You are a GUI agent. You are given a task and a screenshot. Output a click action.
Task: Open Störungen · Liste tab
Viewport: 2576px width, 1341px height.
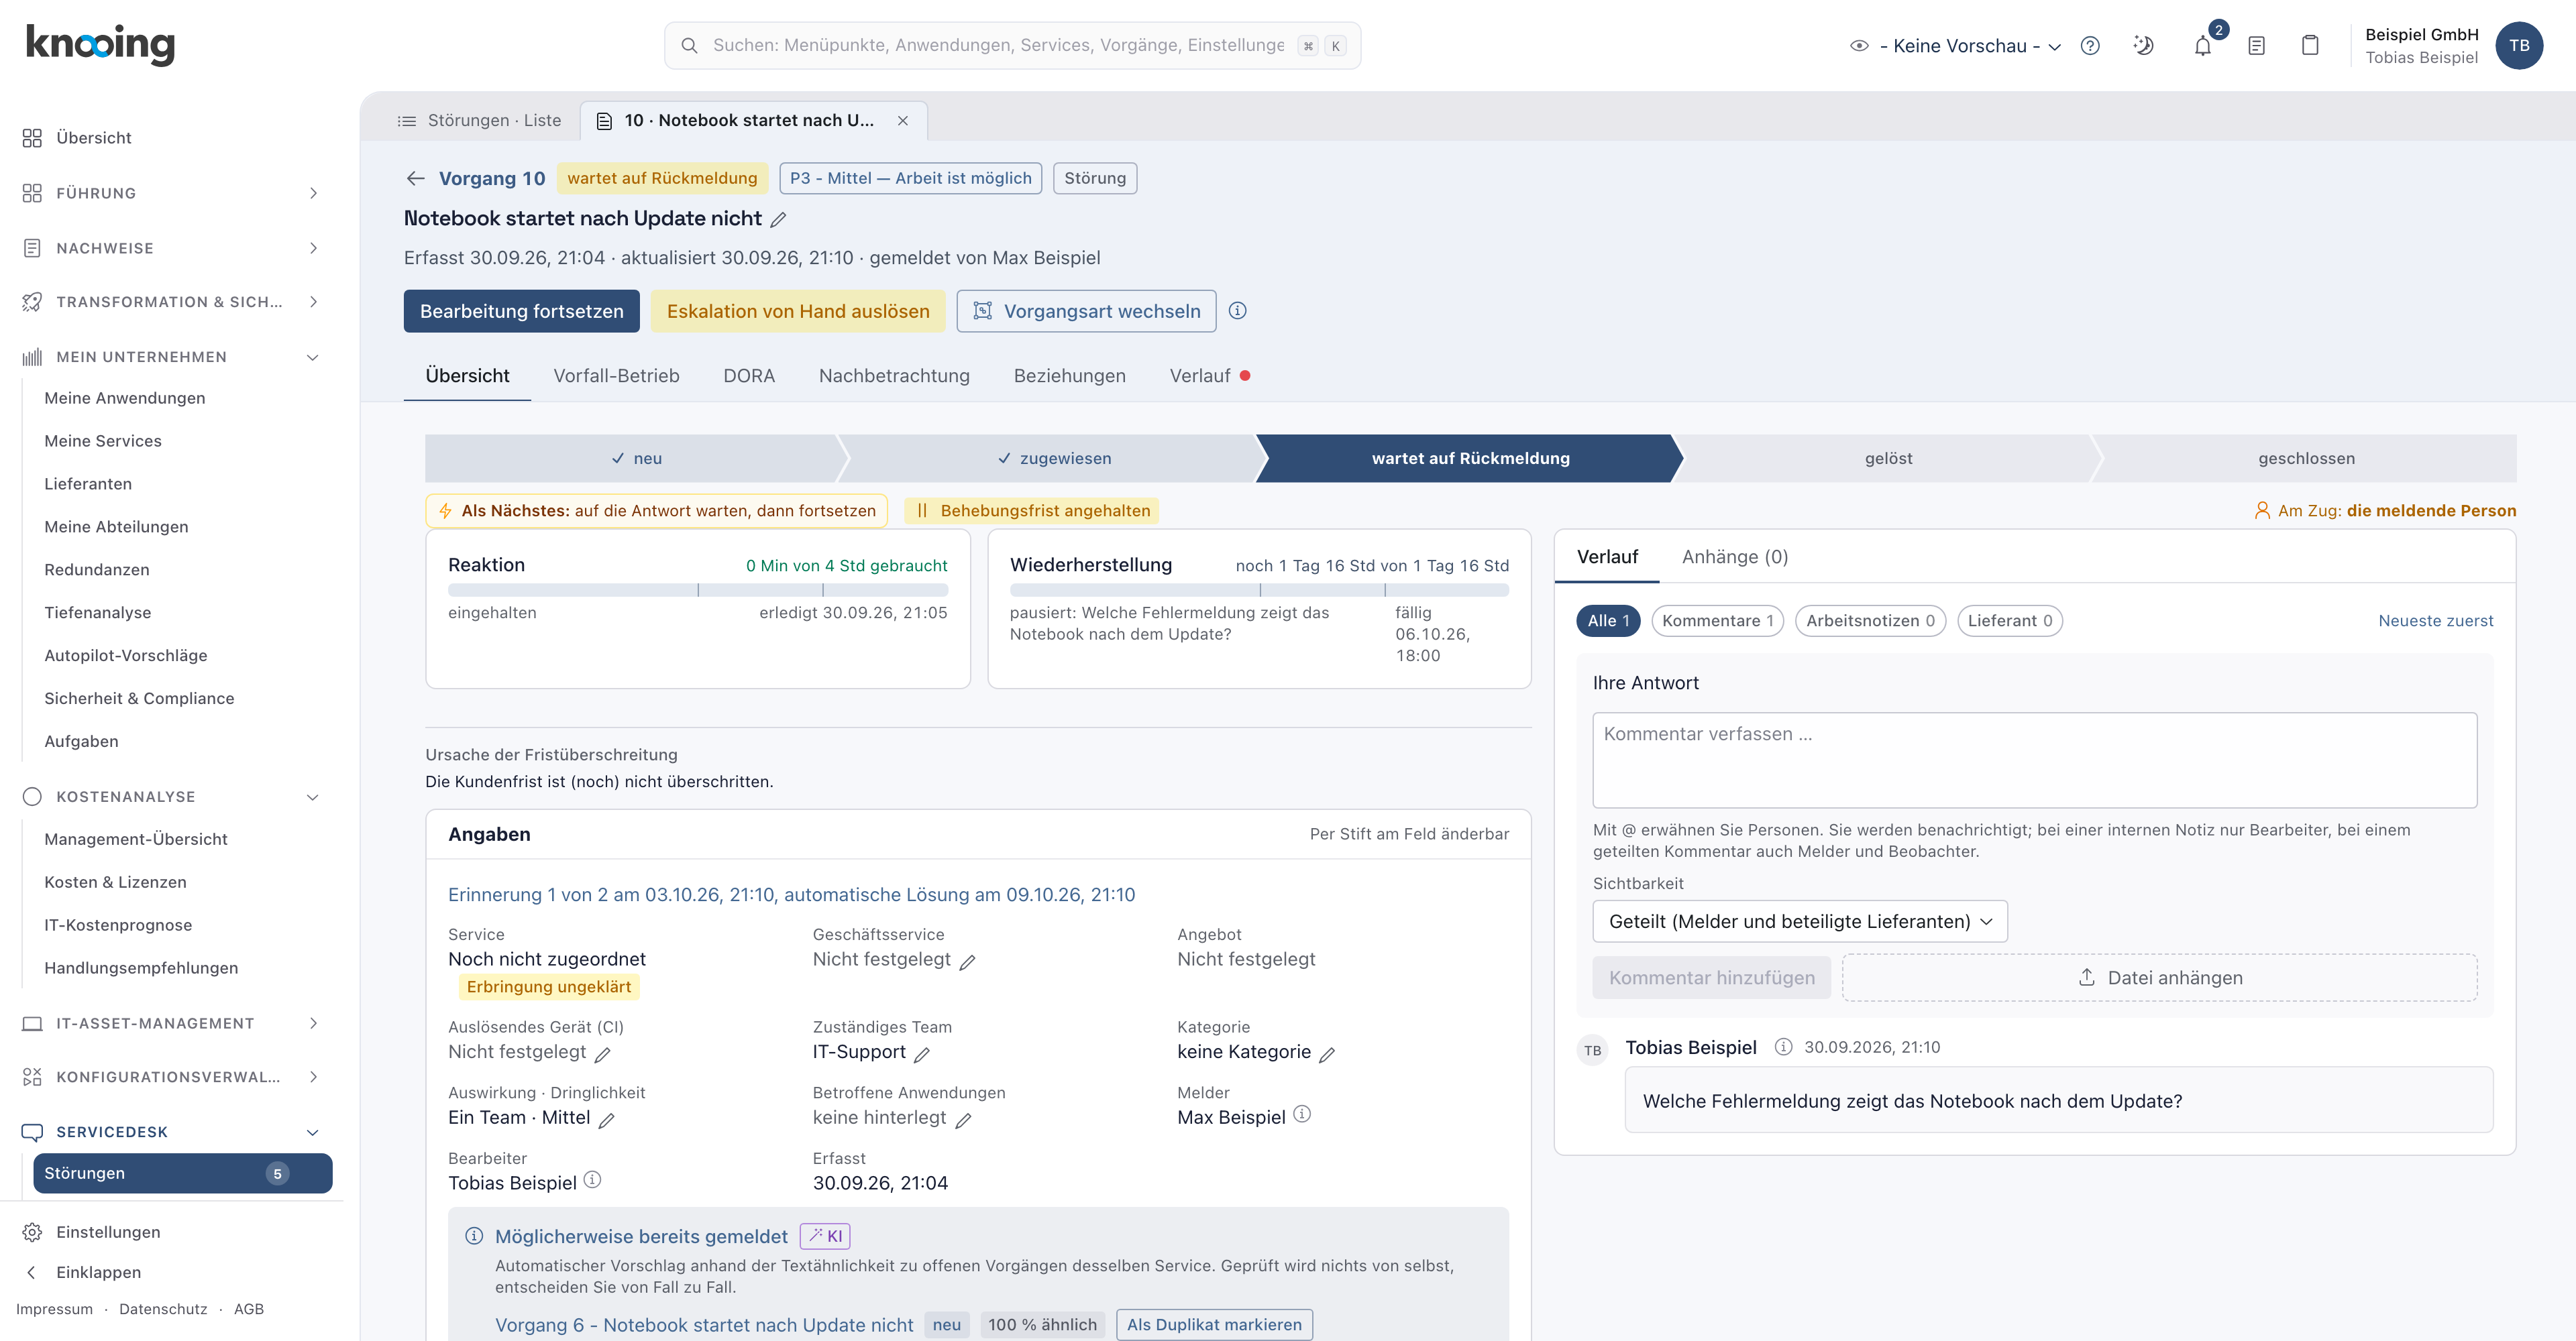479,121
